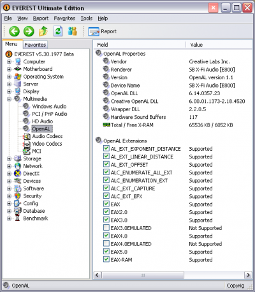The width and height of the screenshot is (255, 292).
Task: Click the green Forward arrow icon
Action: pos(29,31)
